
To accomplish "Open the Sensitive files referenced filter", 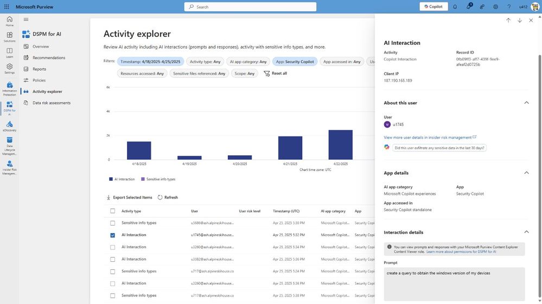I will pyautogui.click(x=199, y=74).
